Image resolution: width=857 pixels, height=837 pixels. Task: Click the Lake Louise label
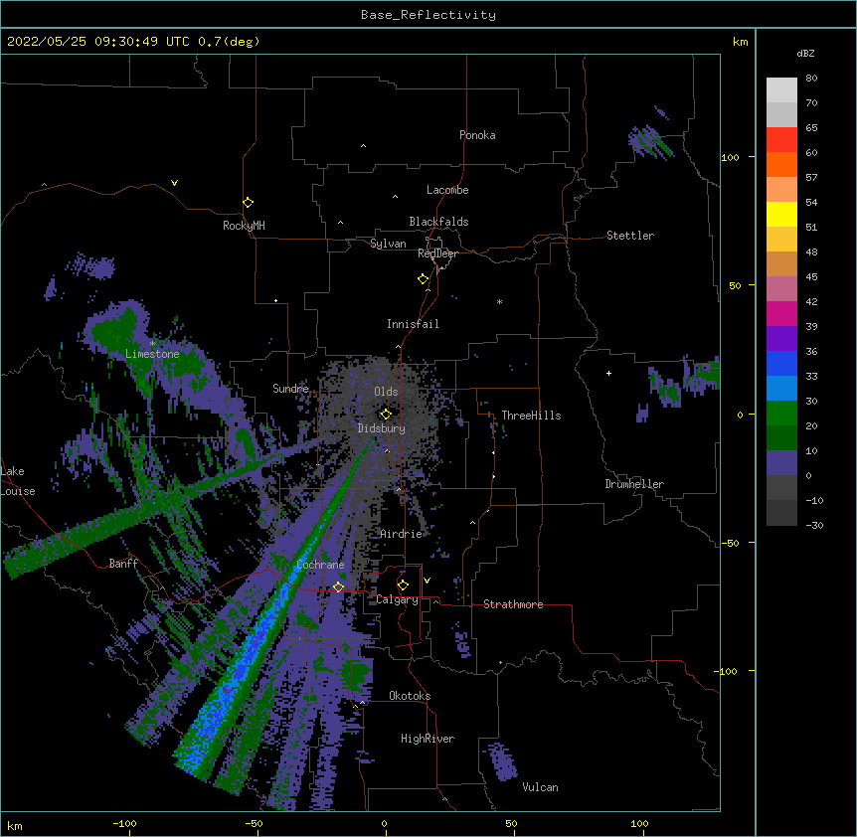pyautogui.click(x=18, y=481)
